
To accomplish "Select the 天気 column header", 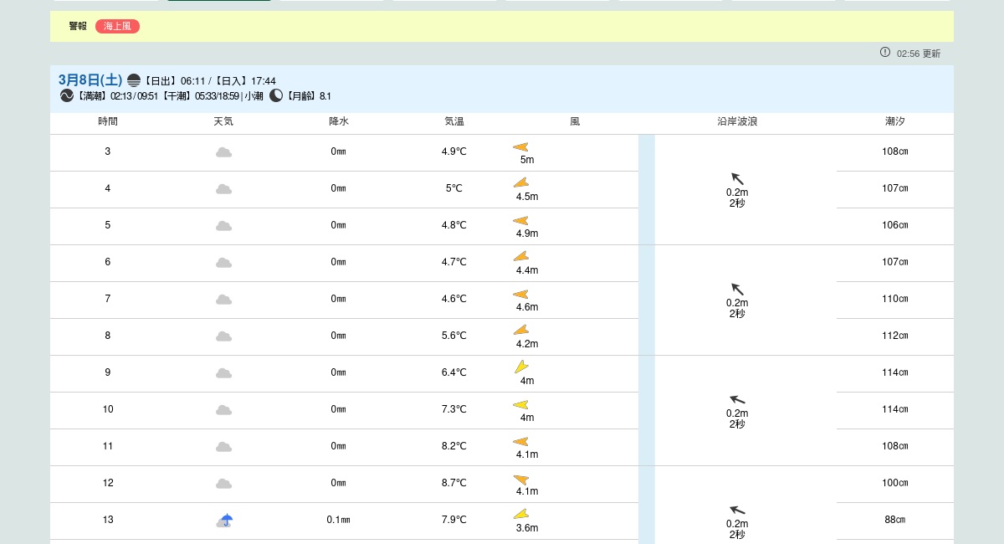I will point(223,121).
